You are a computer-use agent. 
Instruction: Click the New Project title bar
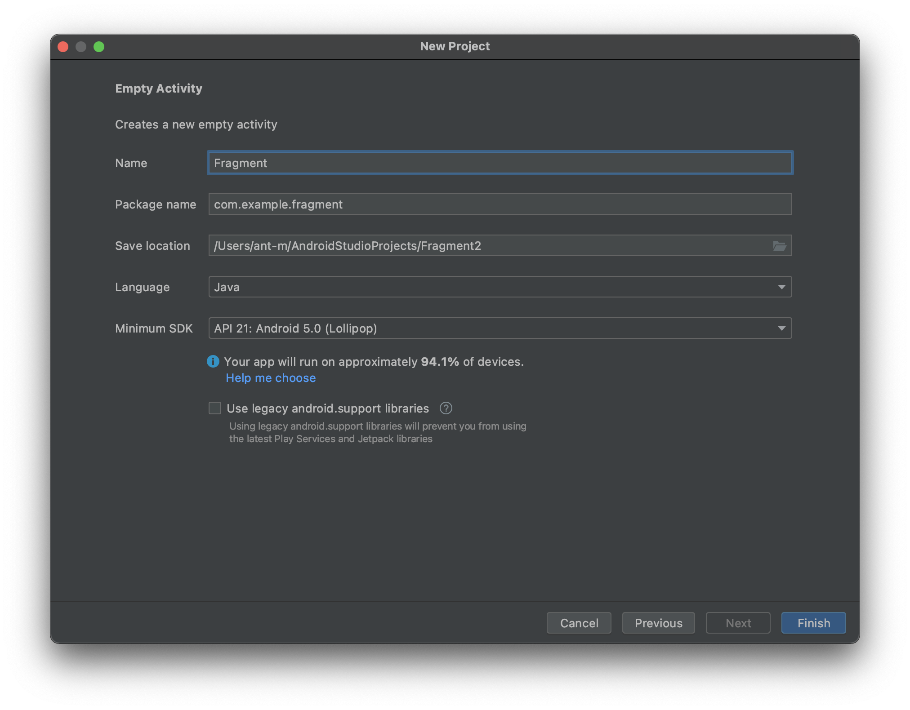[x=455, y=46]
